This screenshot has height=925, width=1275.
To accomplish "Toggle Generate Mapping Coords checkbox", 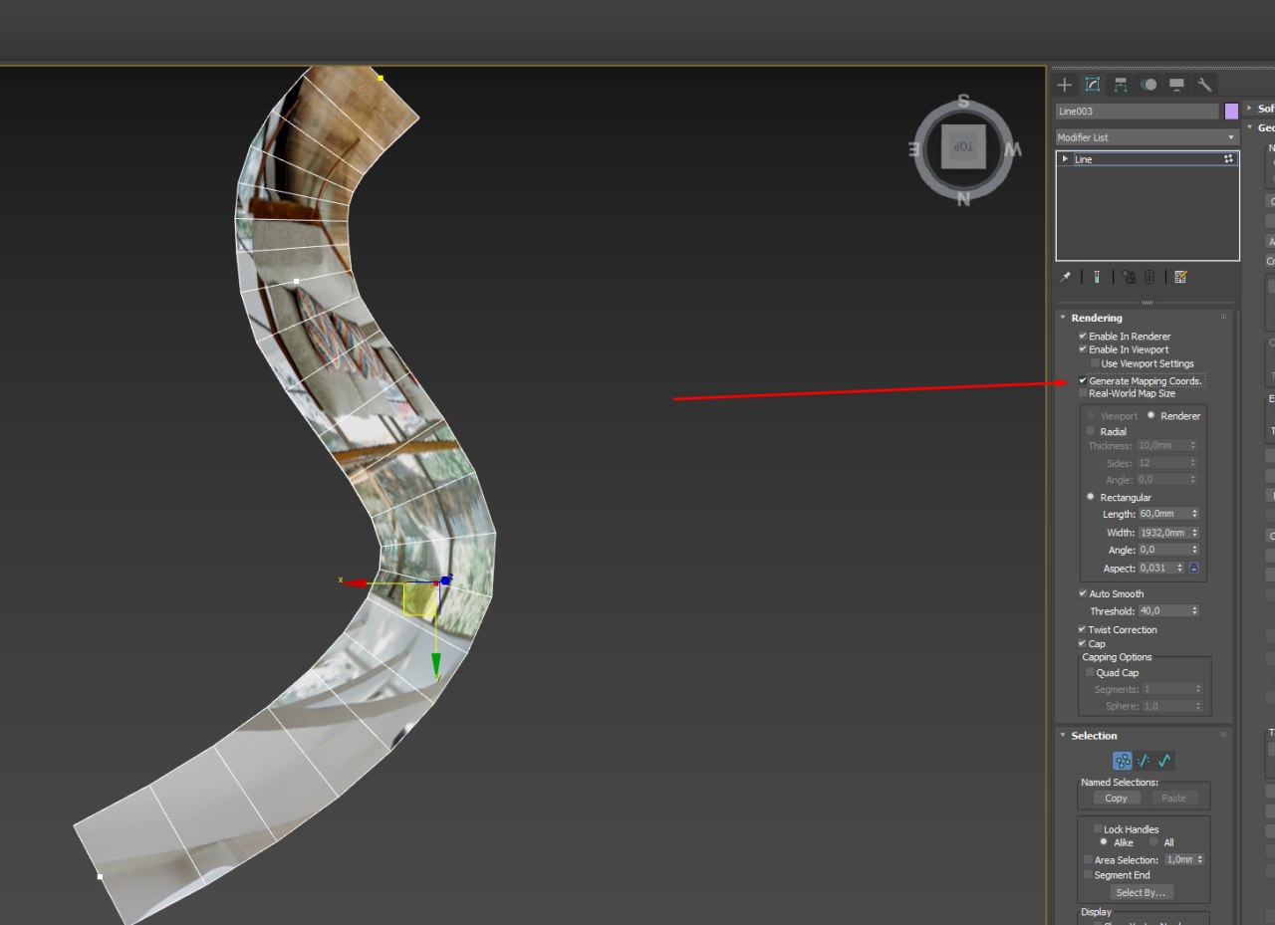I will [1083, 380].
